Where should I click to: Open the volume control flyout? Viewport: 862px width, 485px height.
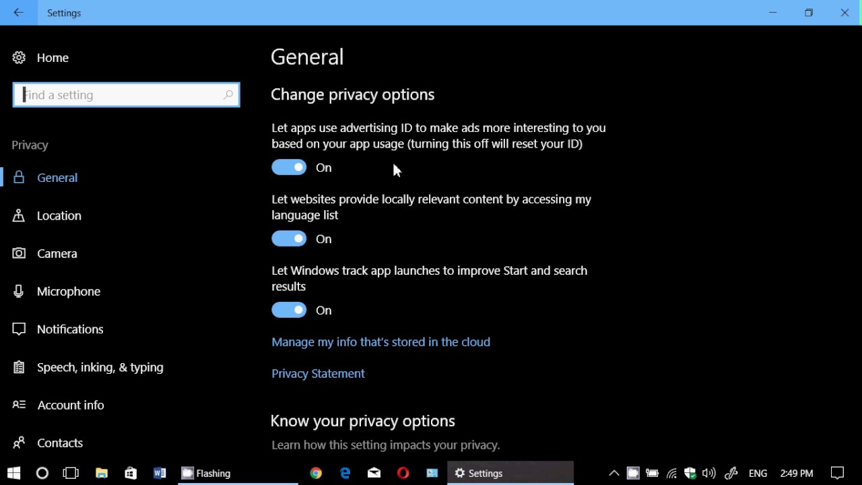709,474
